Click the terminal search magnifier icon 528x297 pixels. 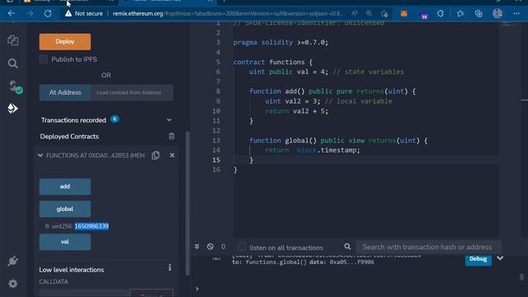tap(347, 247)
